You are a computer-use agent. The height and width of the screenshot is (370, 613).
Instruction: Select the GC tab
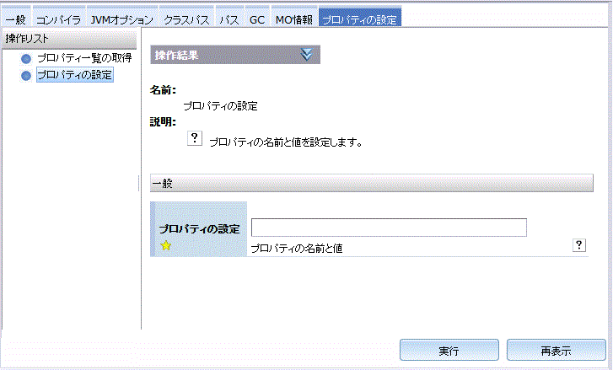coord(257,19)
